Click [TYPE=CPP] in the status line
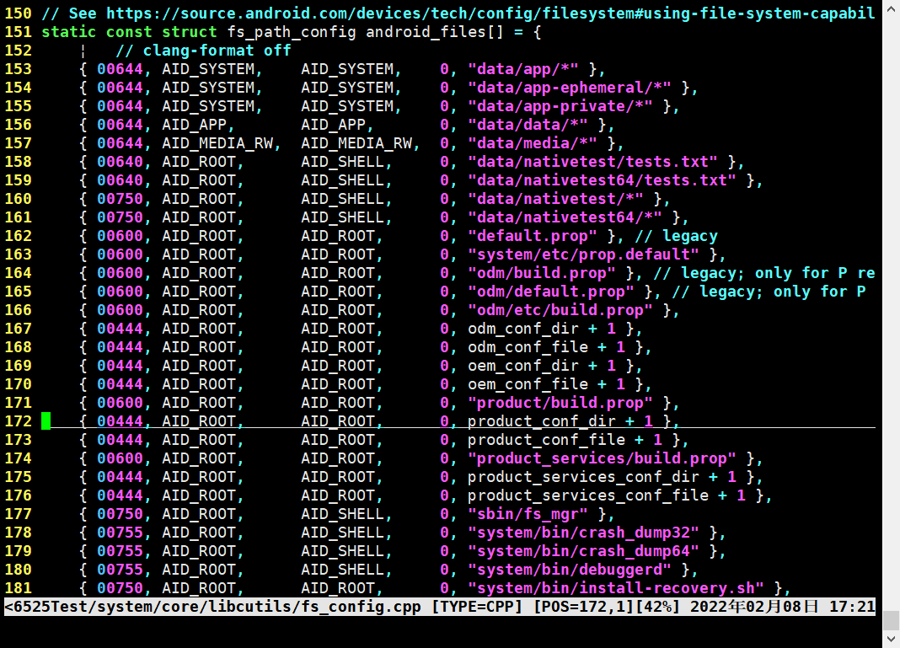Viewport: 900px width, 648px height. point(477,607)
